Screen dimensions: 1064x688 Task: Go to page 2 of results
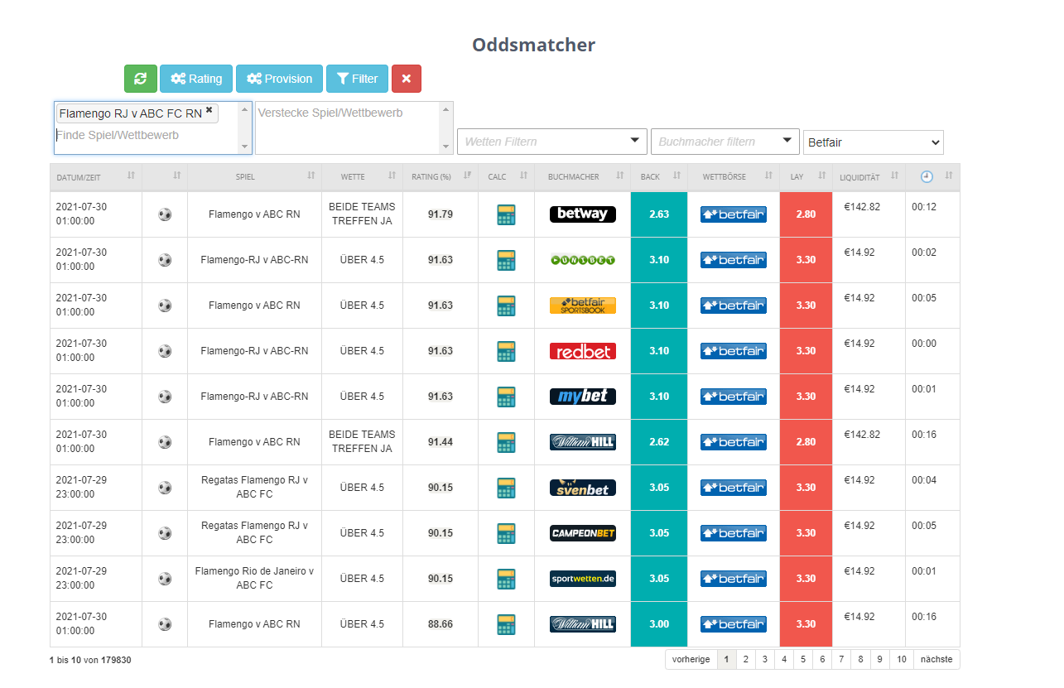coord(745,659)
